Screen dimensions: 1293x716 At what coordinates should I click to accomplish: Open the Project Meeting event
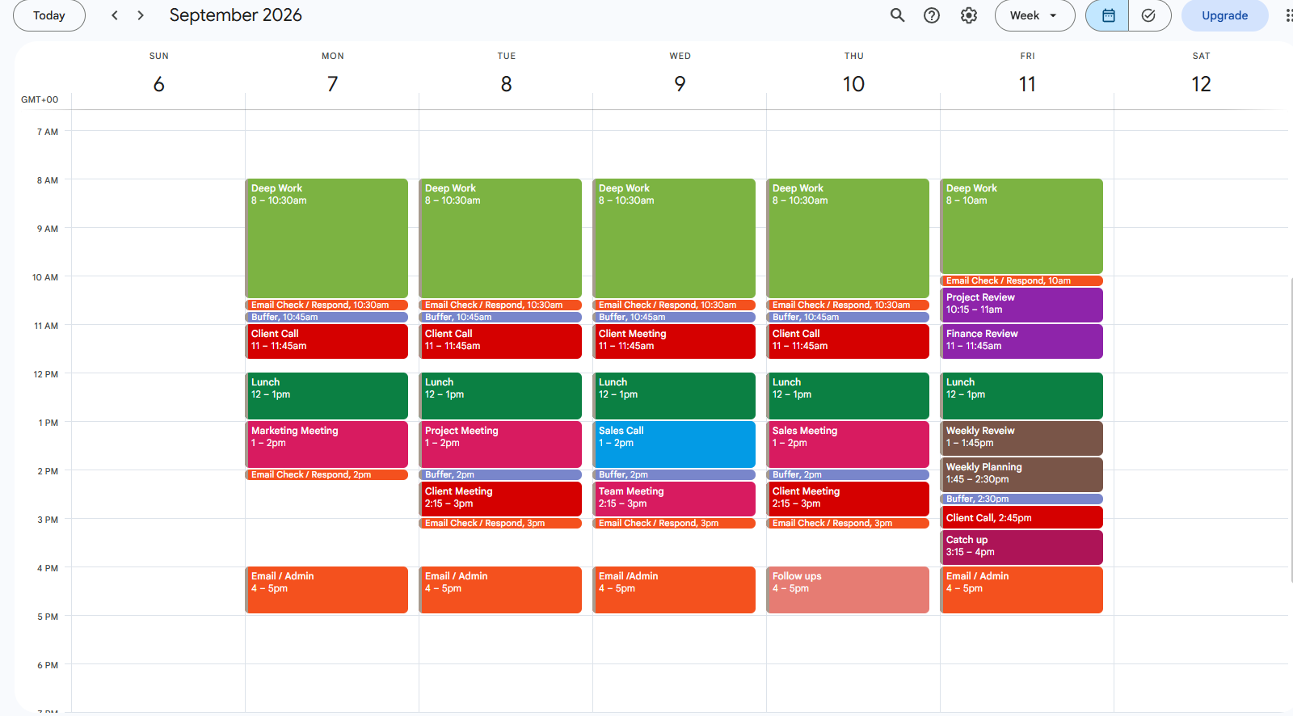point(500,444)
